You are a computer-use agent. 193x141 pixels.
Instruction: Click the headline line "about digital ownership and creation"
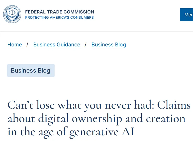(96, 118)
